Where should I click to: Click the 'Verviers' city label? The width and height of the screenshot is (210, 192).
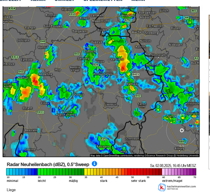[117, 59]
